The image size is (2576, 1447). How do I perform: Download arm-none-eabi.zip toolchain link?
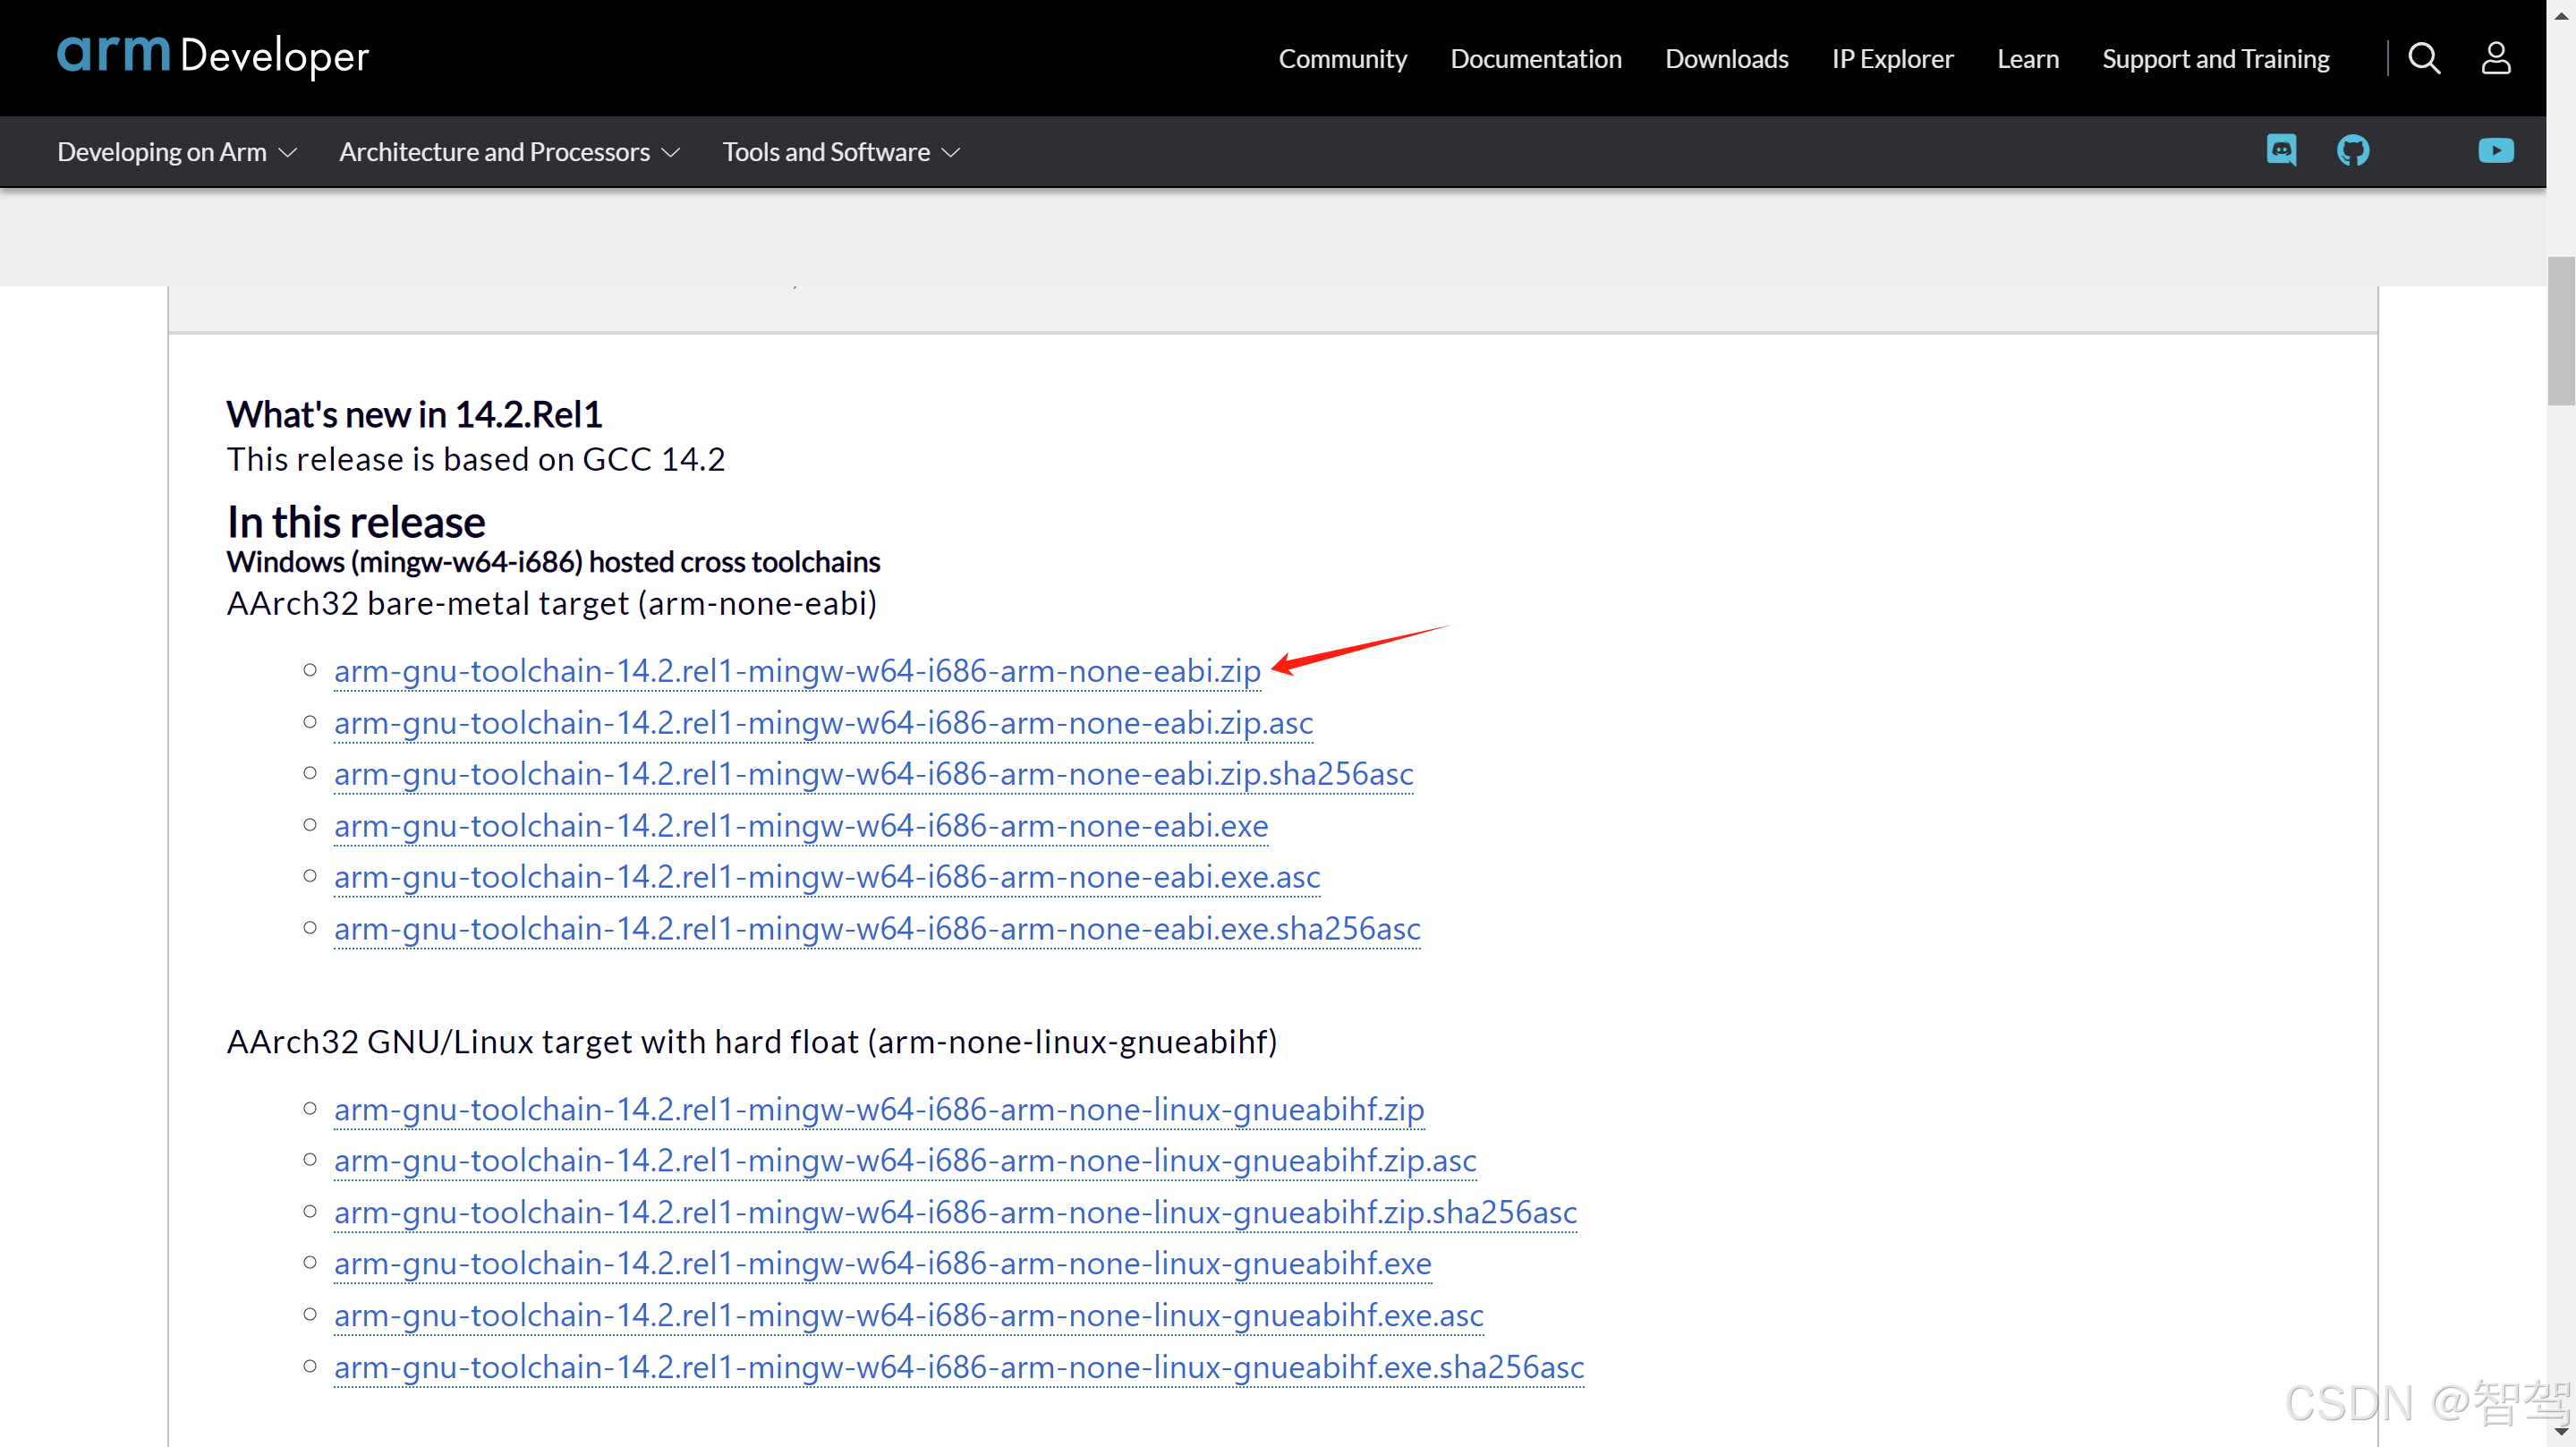[x=797, y=671]
